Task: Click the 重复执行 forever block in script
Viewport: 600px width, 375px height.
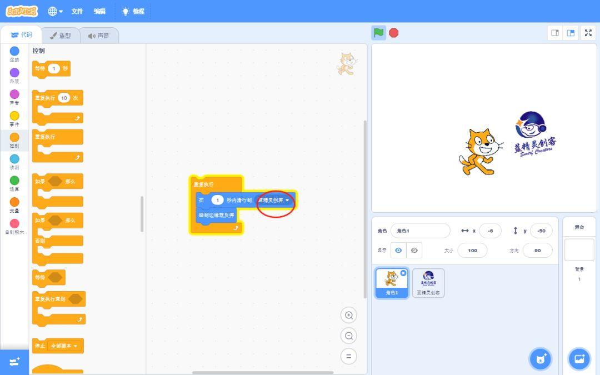Action: click(x=204, y=184)
